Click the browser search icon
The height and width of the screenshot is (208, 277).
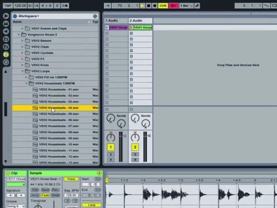click(x=95, y=16)
